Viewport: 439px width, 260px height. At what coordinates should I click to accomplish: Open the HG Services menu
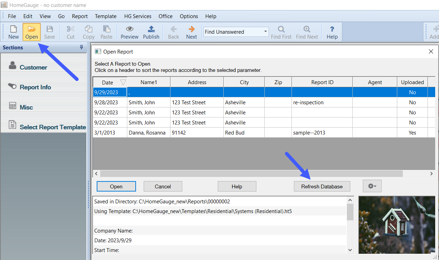pos(137,16)
